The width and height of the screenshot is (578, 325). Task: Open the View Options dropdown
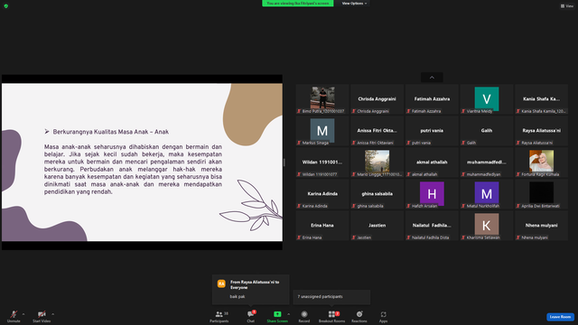tap(353, 4)
